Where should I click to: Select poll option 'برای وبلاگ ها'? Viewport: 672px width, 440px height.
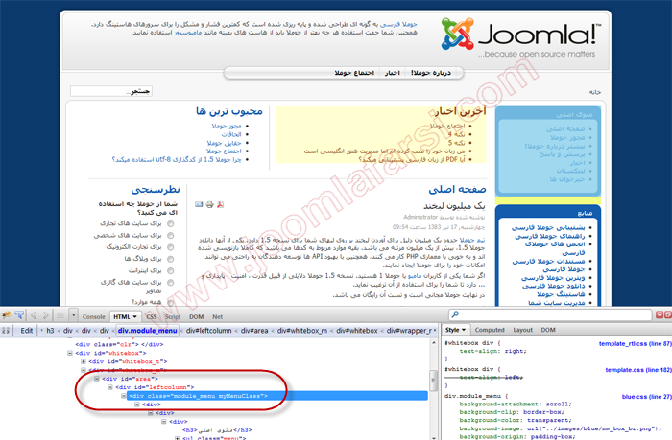pos(171,259)
